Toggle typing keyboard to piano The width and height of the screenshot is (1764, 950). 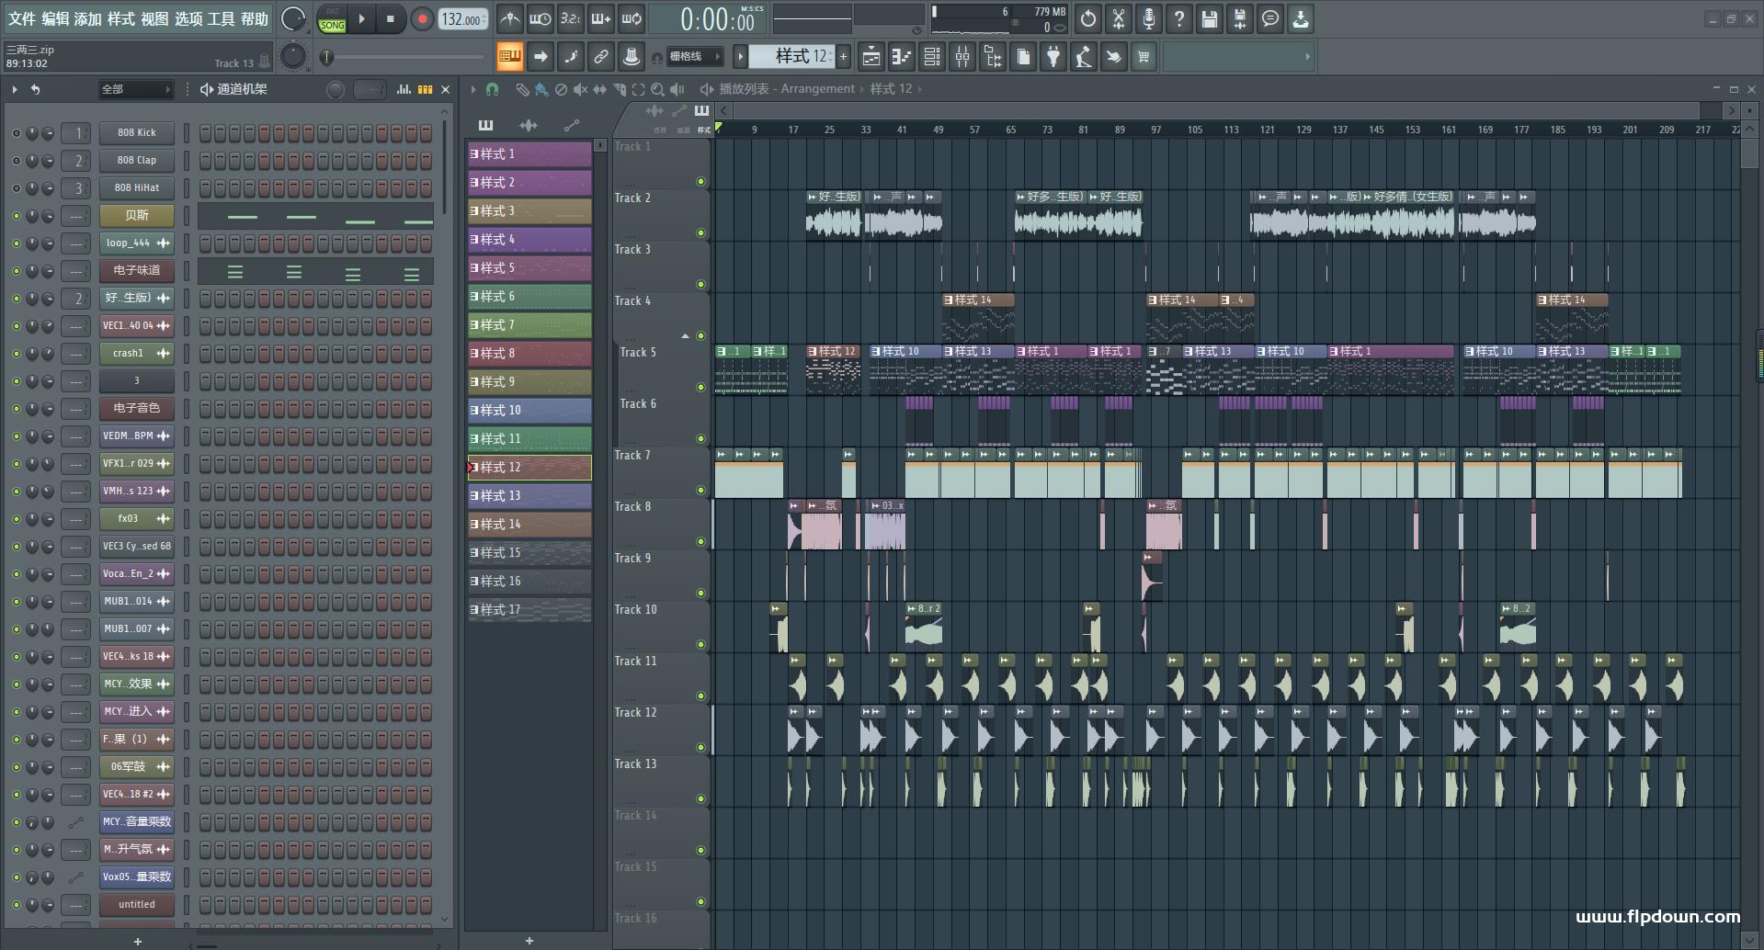[x=509, y=57]
